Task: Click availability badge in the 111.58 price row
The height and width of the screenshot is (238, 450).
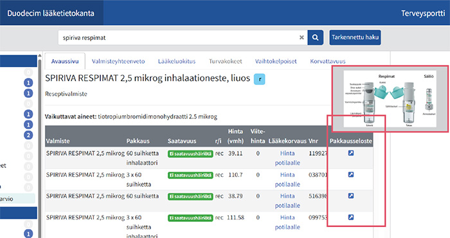Action: (190, 218)
